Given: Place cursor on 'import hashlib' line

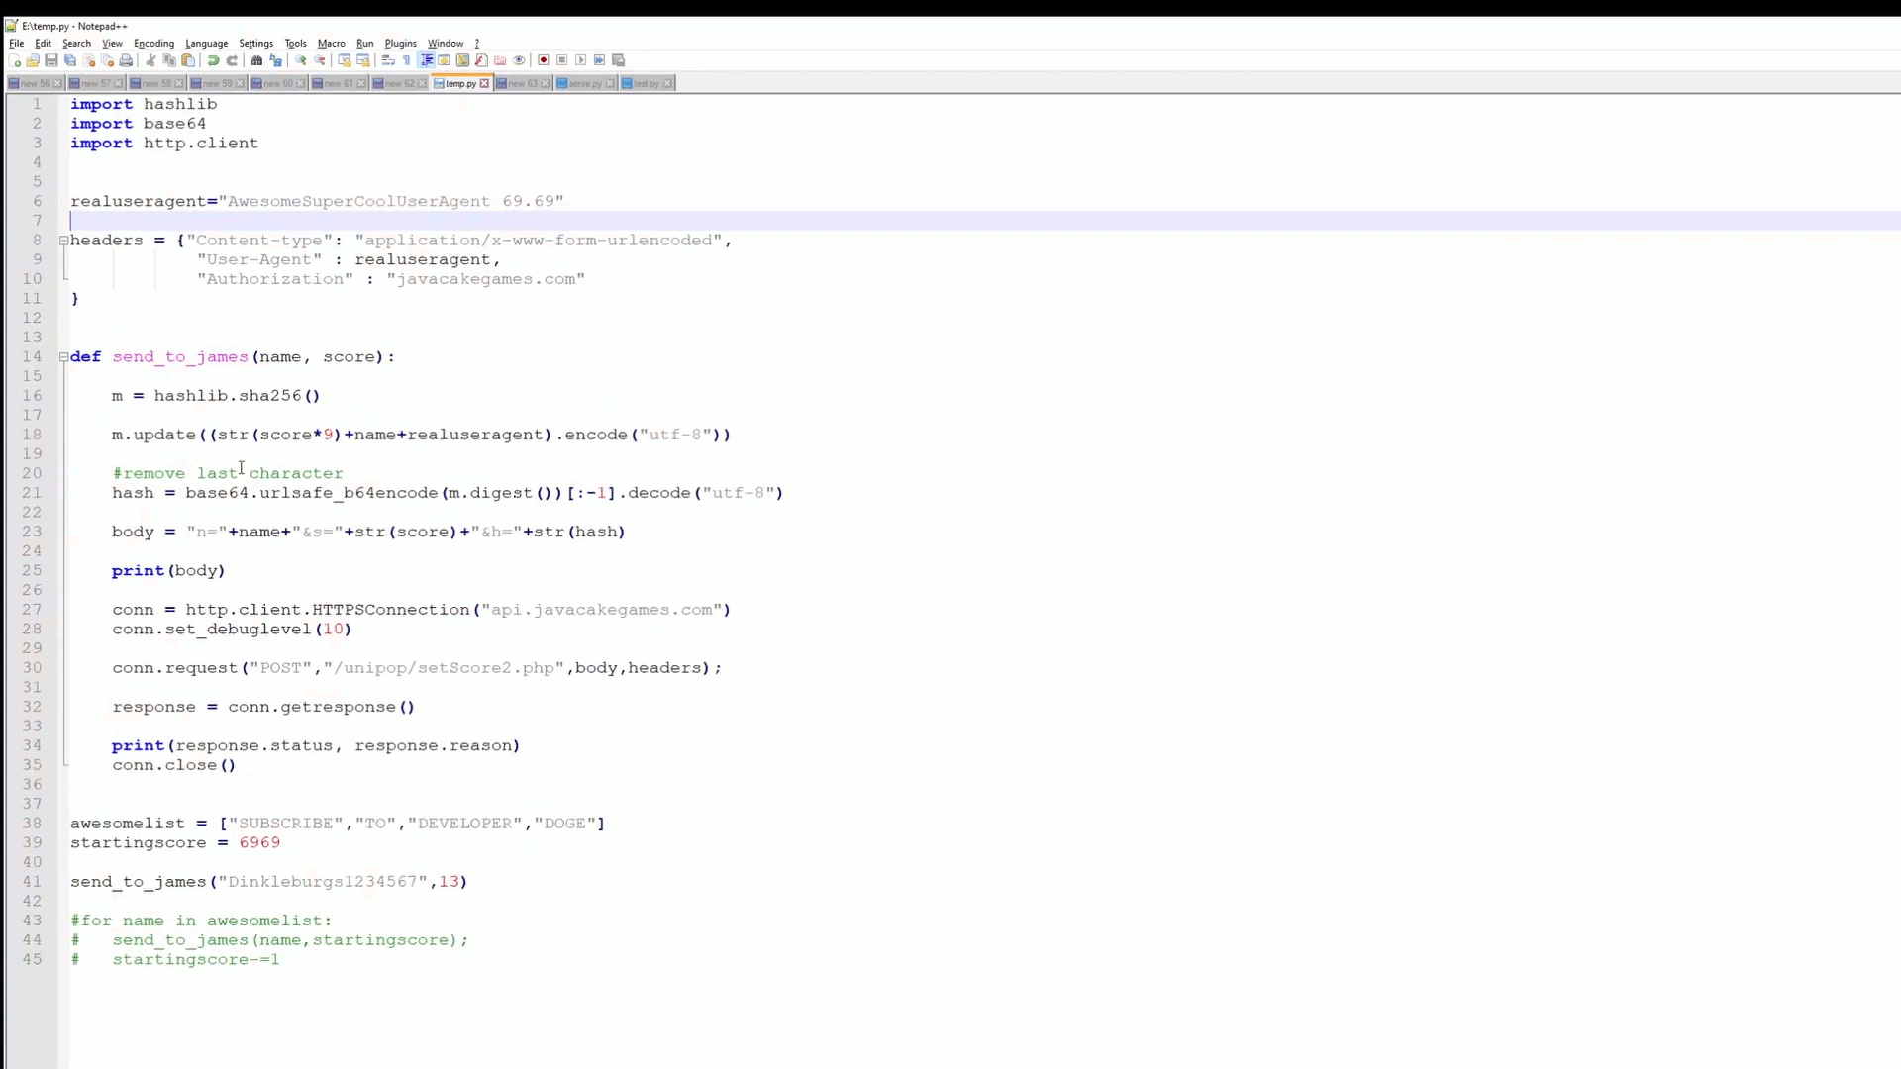Looking at the screenshot, I should 144,104.
